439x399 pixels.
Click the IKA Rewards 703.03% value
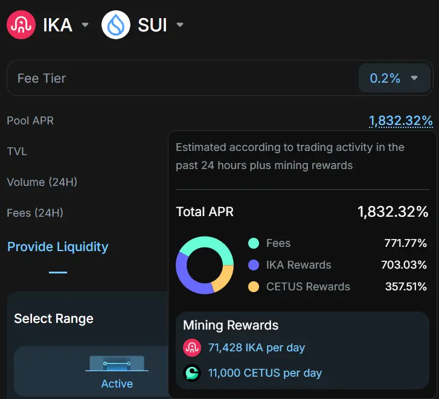pos(404,265)
